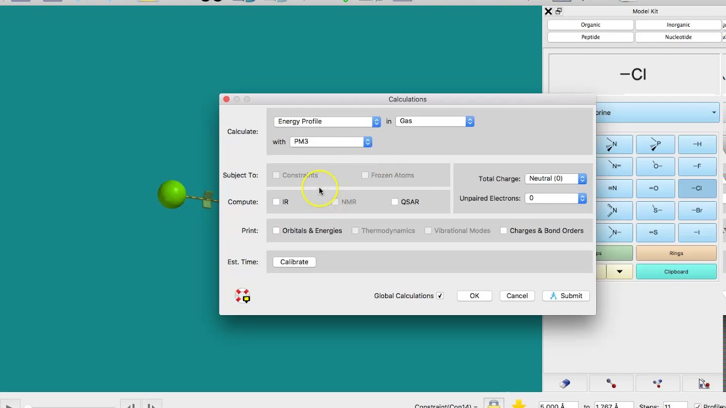Viewport: 726px width, 408px height.
Task: Open the Rings fragment list
Action: pos(676,253)
